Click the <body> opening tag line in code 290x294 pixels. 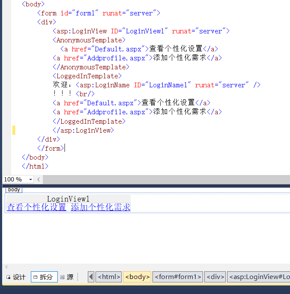(x=33, y=4)
